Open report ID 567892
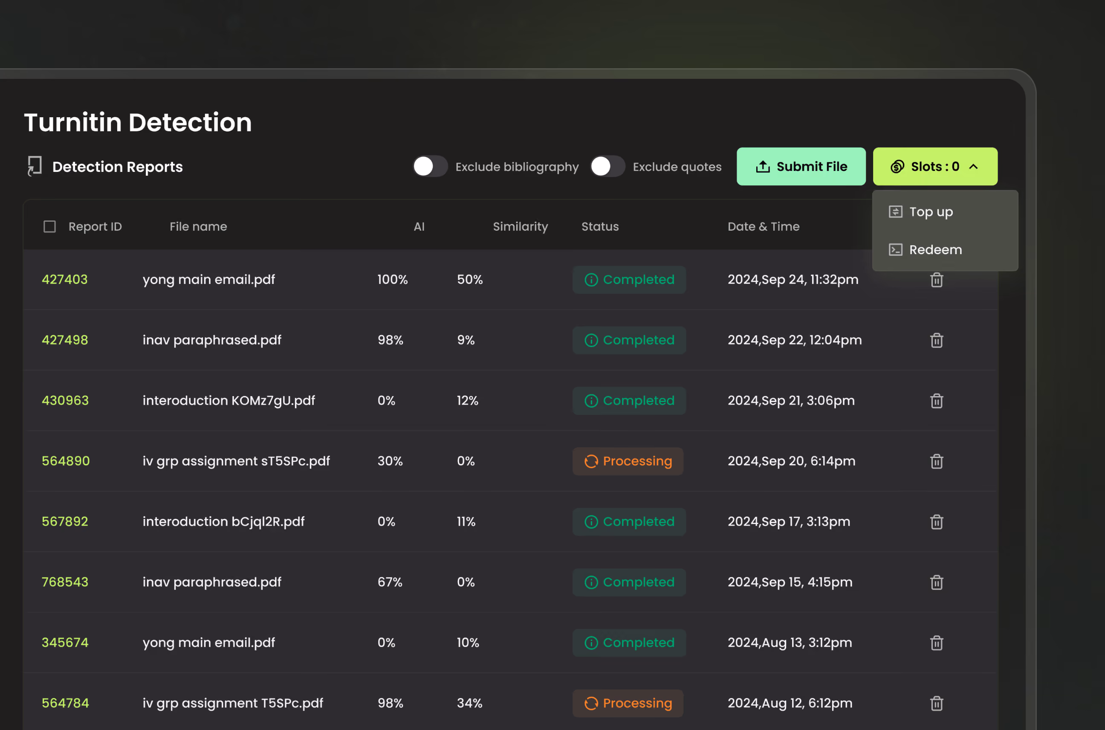This screenshot has height=730, width=1105. tap(65, 521)
